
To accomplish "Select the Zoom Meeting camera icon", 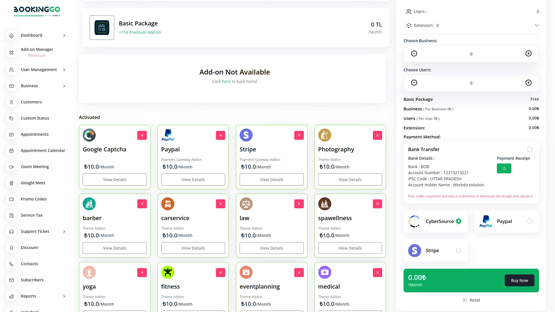I will [11, 167].
